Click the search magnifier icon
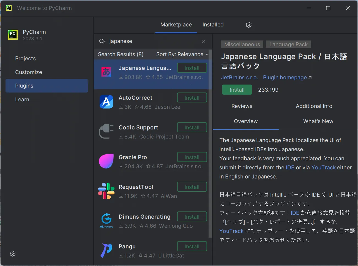Image resolution: width=358 pixels, height=266 pixels. pos(102,41)
